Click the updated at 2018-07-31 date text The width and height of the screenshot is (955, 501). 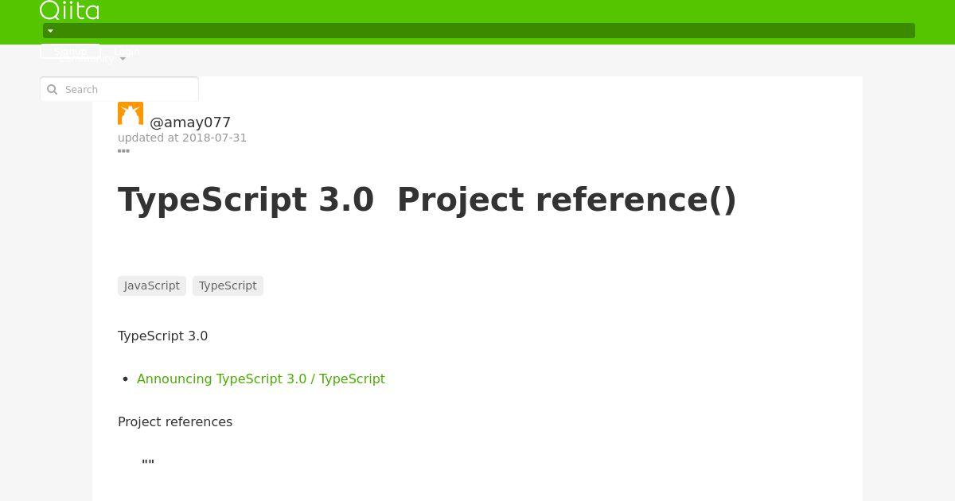(x=182, y=138)
